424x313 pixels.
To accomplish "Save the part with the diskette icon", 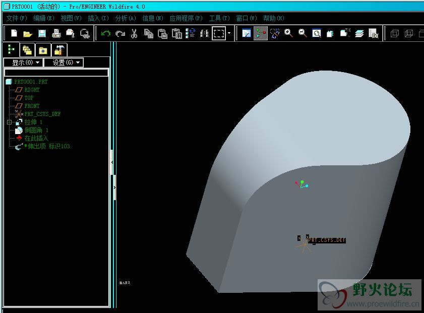I will 42,33.
